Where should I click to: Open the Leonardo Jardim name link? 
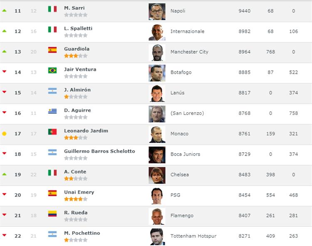tap(86, 131)
